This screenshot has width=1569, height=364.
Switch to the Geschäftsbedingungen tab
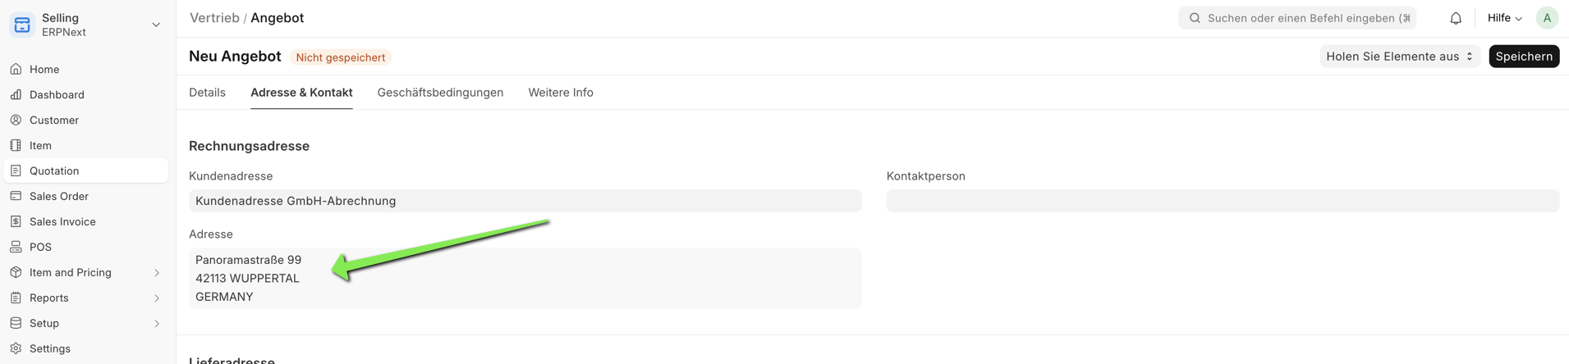click(440, 93)
